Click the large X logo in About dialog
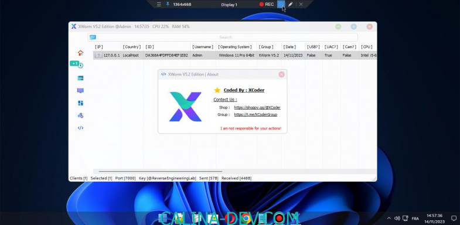The width and height of the screenshot is (460, 225). 185,107
